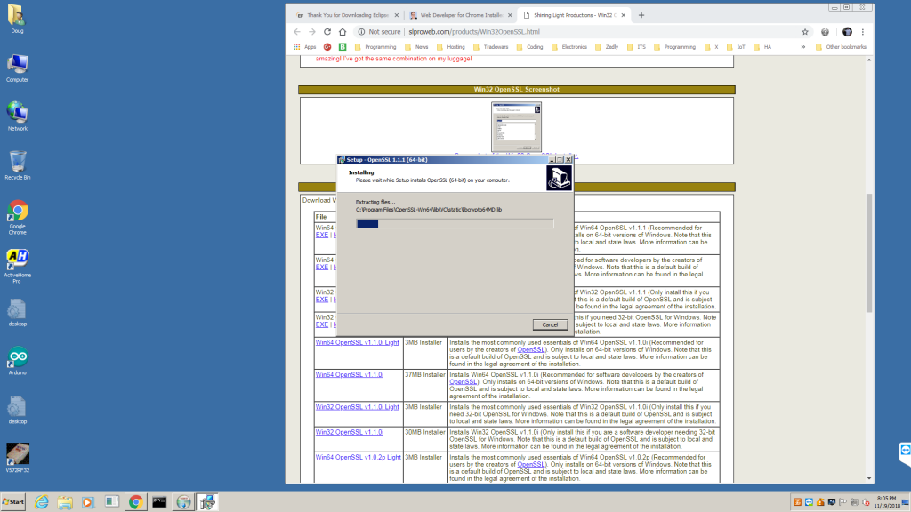Screen dimensions: 911x512
Task: Open the Chrome three-dot menu
Action: pos(863,32)
